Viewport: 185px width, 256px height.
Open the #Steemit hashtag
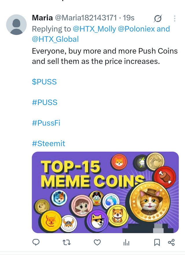(49, 143)
